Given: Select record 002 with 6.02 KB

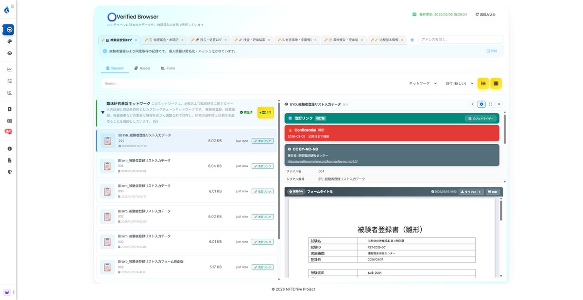Looking at the screenshot, I should point(187,217).
